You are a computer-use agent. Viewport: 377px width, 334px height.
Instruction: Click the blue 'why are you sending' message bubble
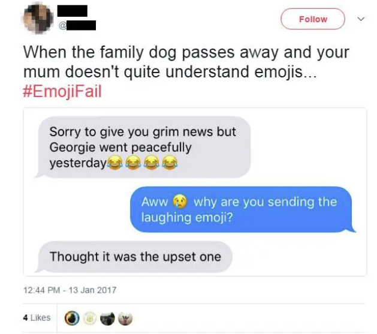242,209
